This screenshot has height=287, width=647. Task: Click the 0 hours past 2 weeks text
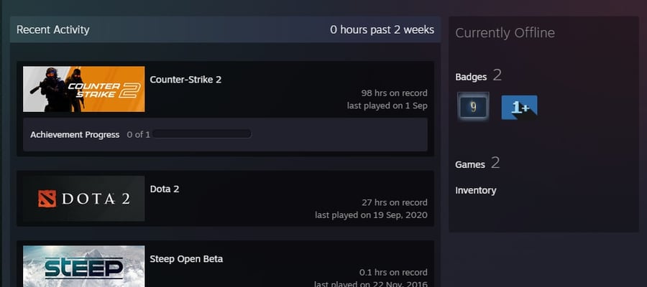[382, 29]
